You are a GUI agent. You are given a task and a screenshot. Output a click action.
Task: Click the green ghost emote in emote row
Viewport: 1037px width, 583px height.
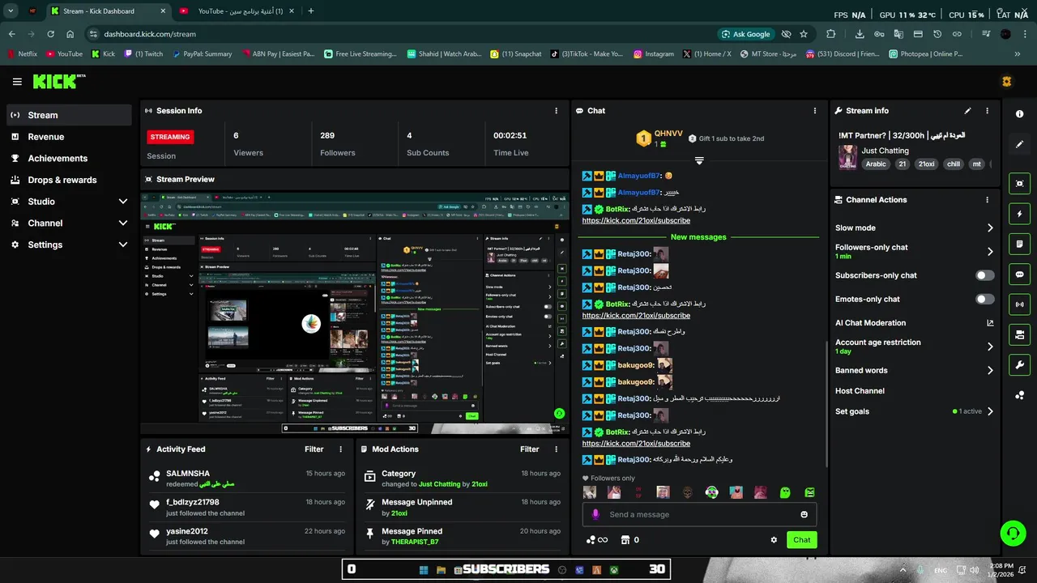tap(785, 492)
